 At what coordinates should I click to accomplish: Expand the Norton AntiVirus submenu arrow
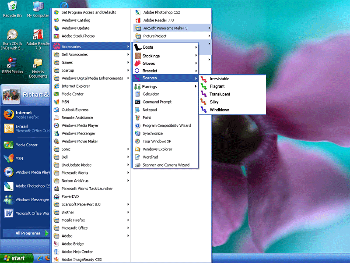(x=128, y=181)
